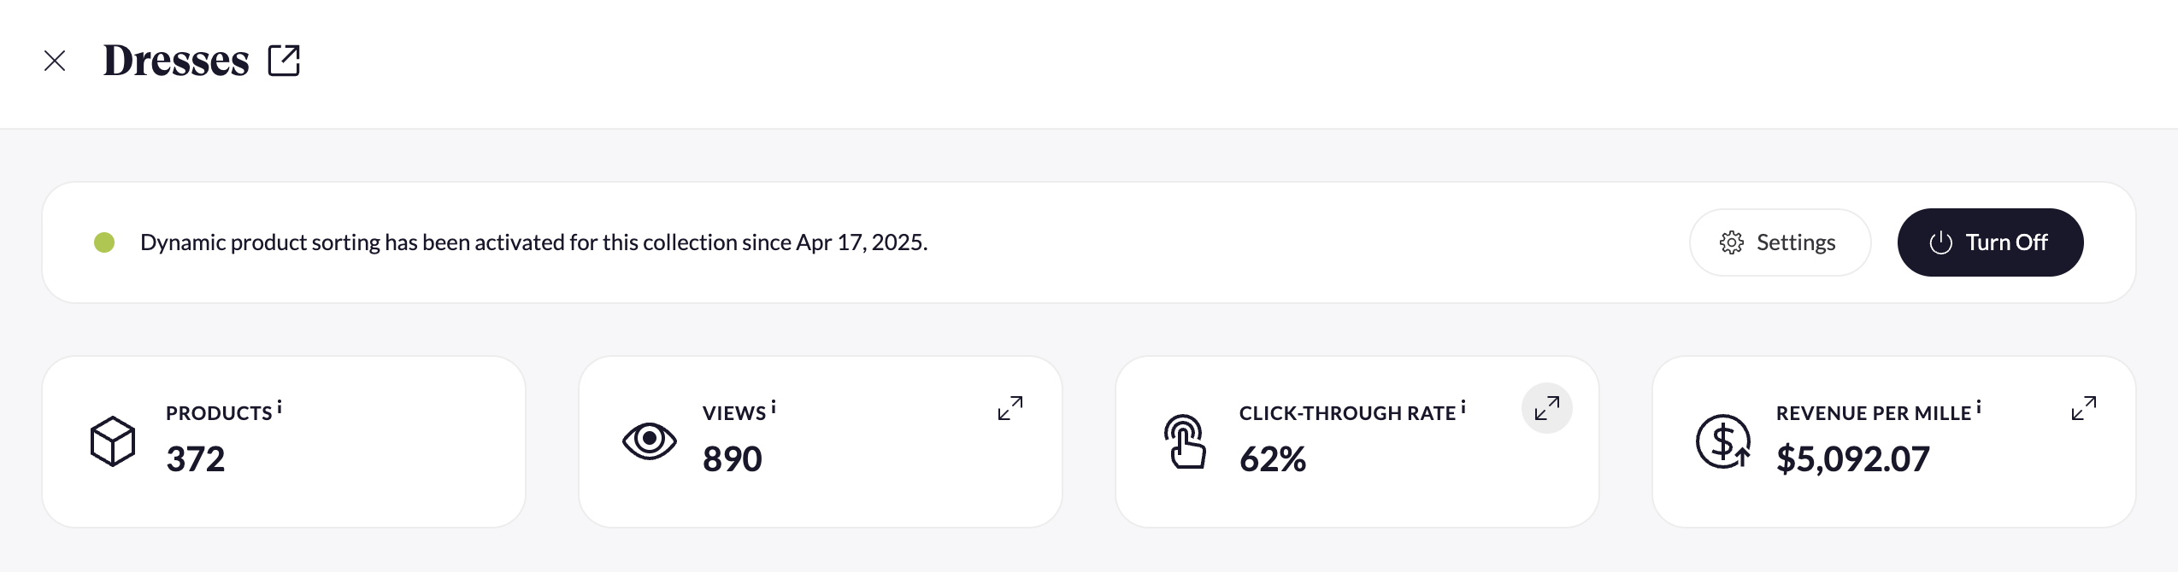Open dynamic sorting Settings
Image resolution: width=2178 pixels, height=572 pixels.
tap(1780, 242)
